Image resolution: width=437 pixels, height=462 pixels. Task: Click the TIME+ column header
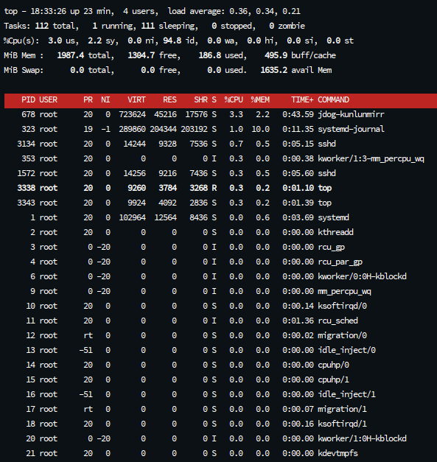click(x=302, y=100)
